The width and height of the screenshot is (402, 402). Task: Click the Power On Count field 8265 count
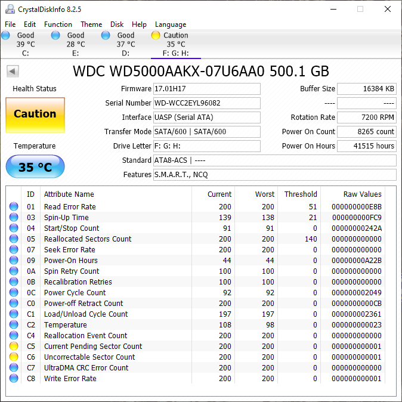[367, 132]
